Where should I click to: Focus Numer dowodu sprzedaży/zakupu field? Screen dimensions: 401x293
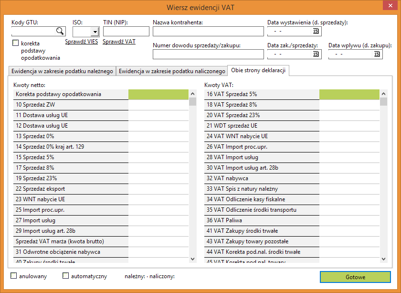pyautogui.click(x=208, y=54)
